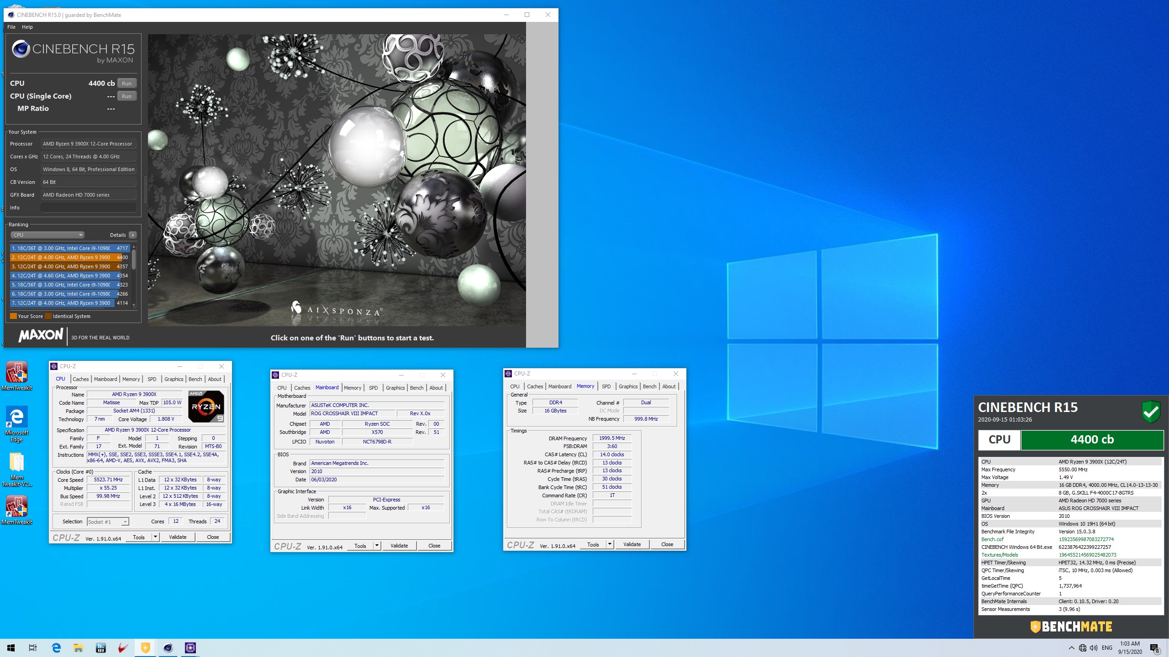This screenshot has width=1169, height=657.
Task: Select ranking row 1 Intel Core i9 4717
Action: click(70, 248)
